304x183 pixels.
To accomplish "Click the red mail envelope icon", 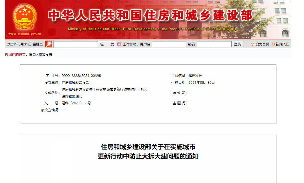I will click(119, 44).
